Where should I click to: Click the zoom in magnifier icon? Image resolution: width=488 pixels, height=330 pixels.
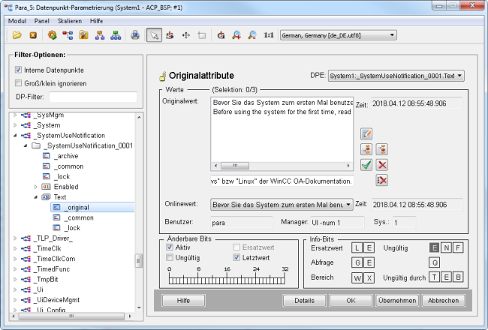(x=236, y=35)
